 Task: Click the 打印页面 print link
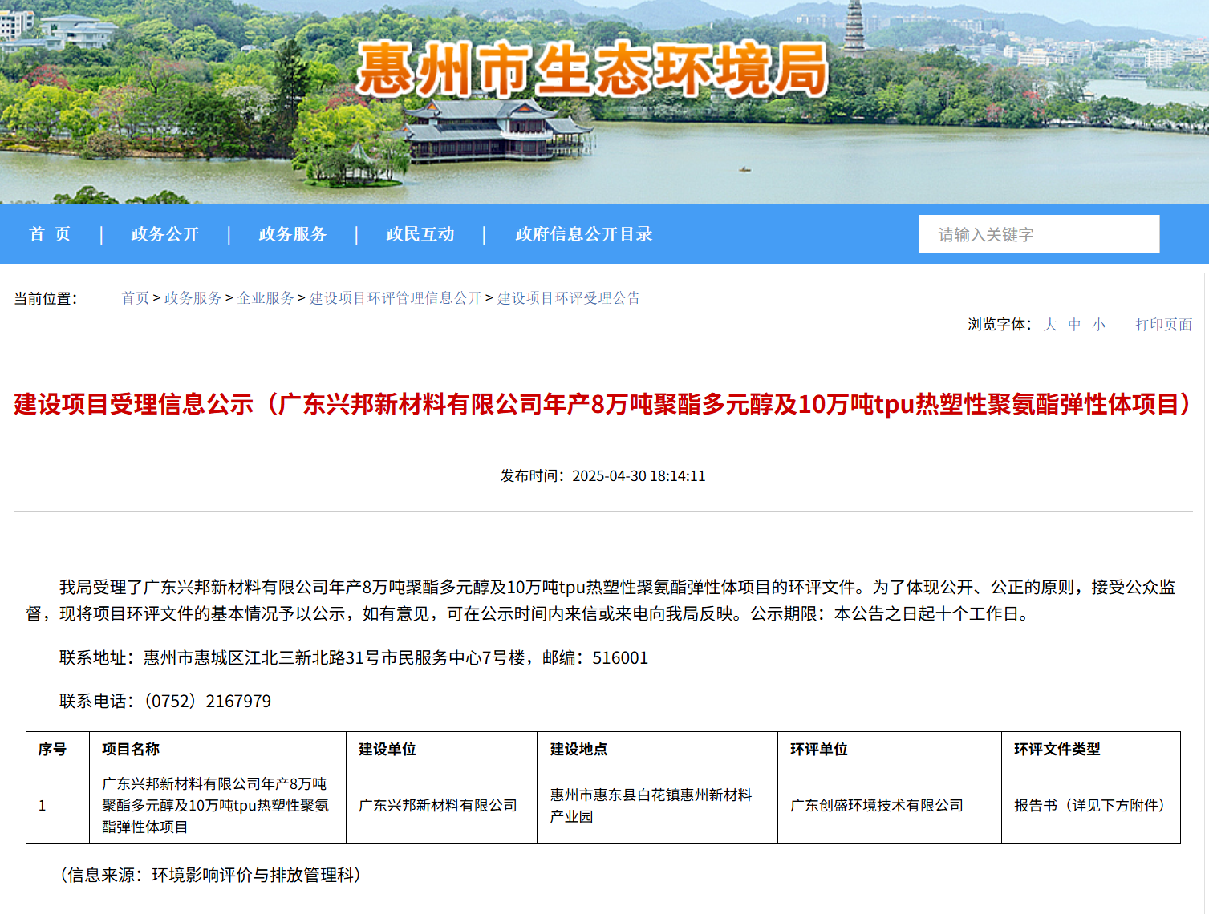[x=1163, y=325]
